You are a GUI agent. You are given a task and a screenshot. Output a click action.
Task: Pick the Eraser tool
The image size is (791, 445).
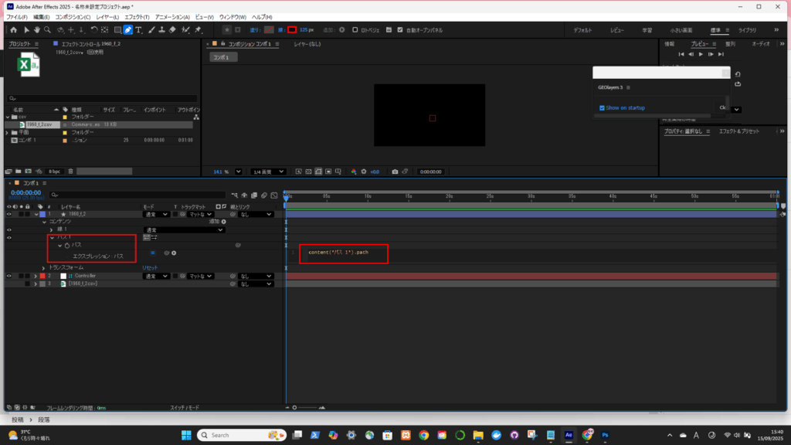(x=172, y=30)
